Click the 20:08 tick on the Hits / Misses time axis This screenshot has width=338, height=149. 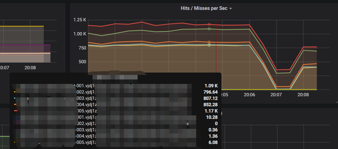click(303, 95)
